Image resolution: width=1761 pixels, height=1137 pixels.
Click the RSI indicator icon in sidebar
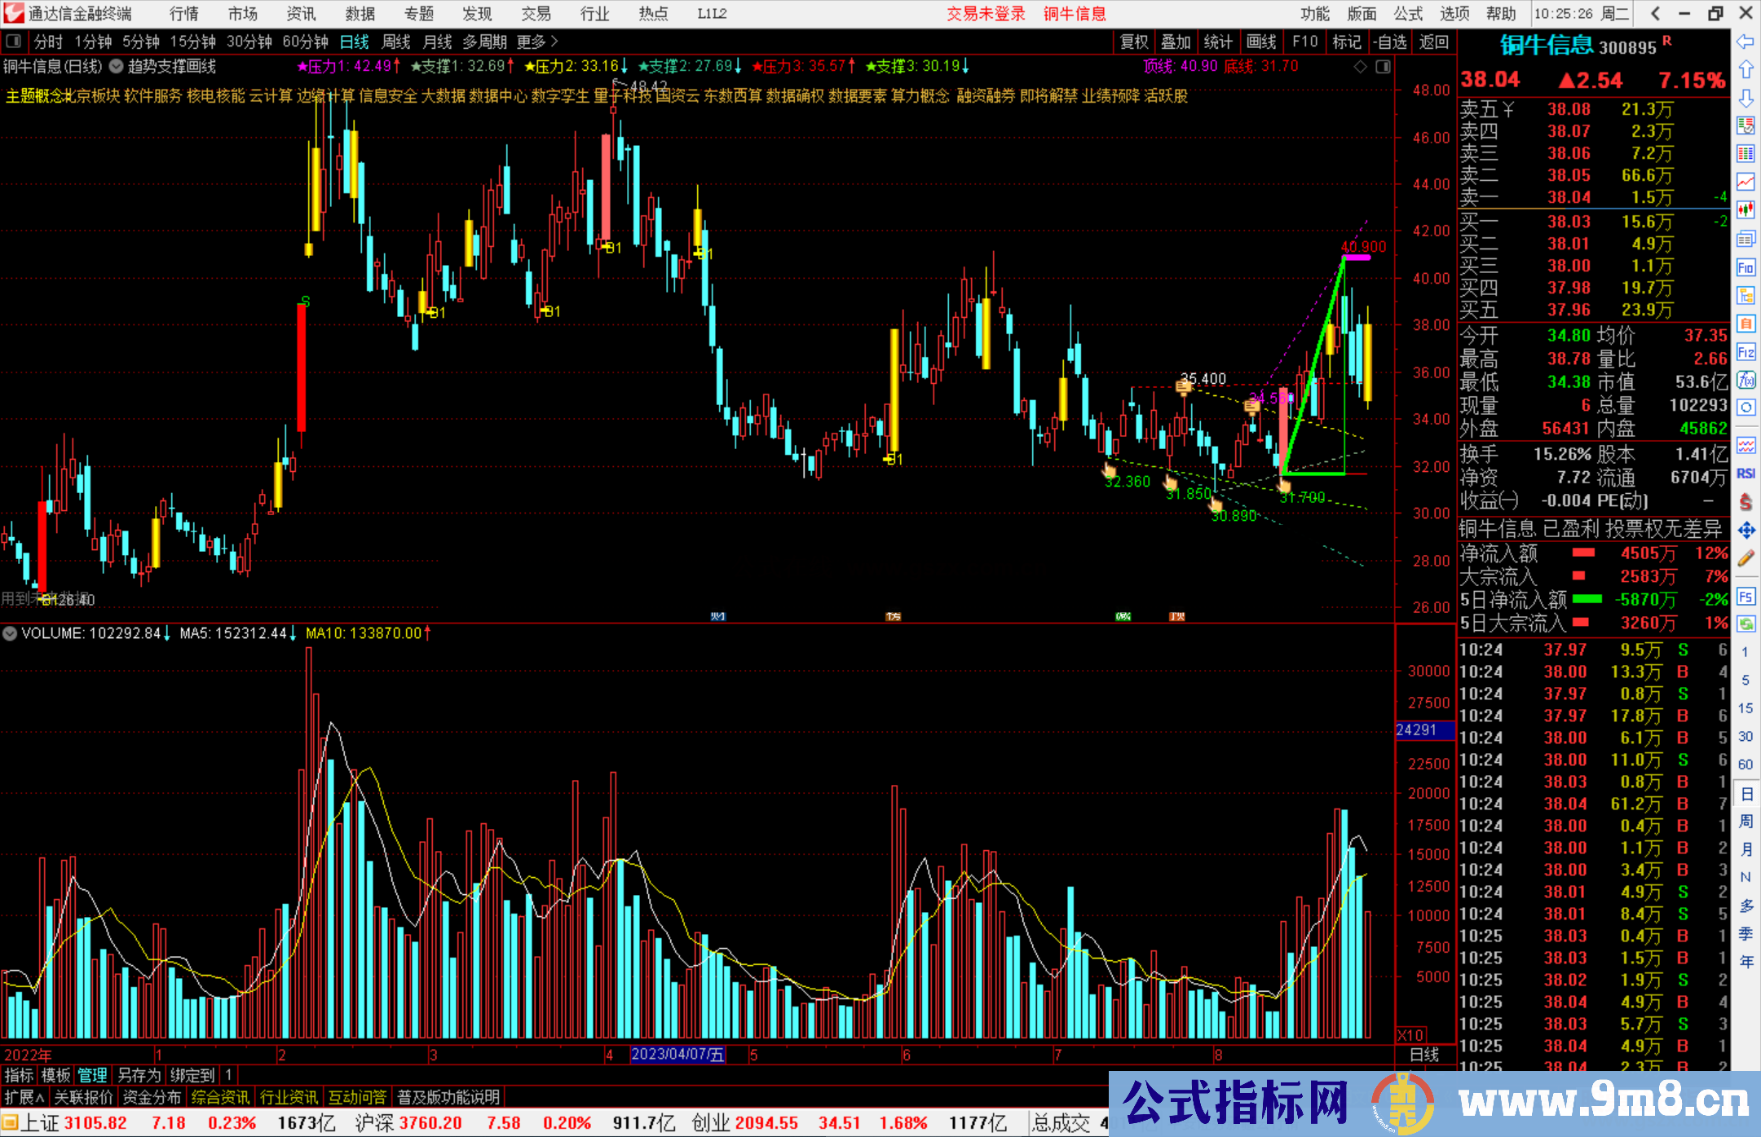pyautogui.click(x=1746, y=474)
